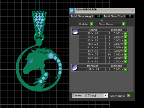
Task: Click the Gem Reporter title bar icon
Action: pos(72,10)
